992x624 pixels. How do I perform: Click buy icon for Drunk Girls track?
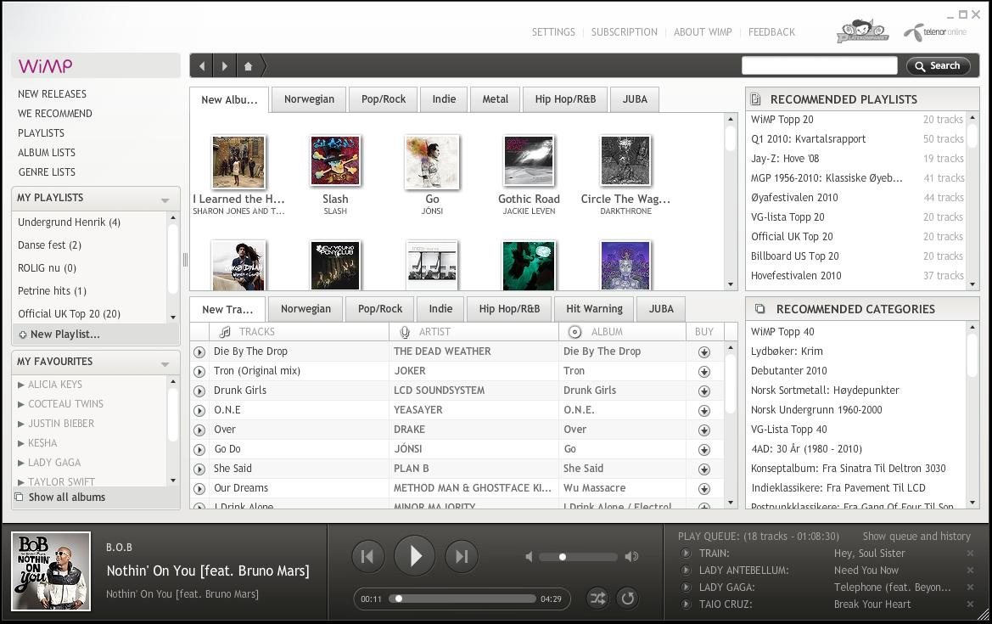point(703,391)
